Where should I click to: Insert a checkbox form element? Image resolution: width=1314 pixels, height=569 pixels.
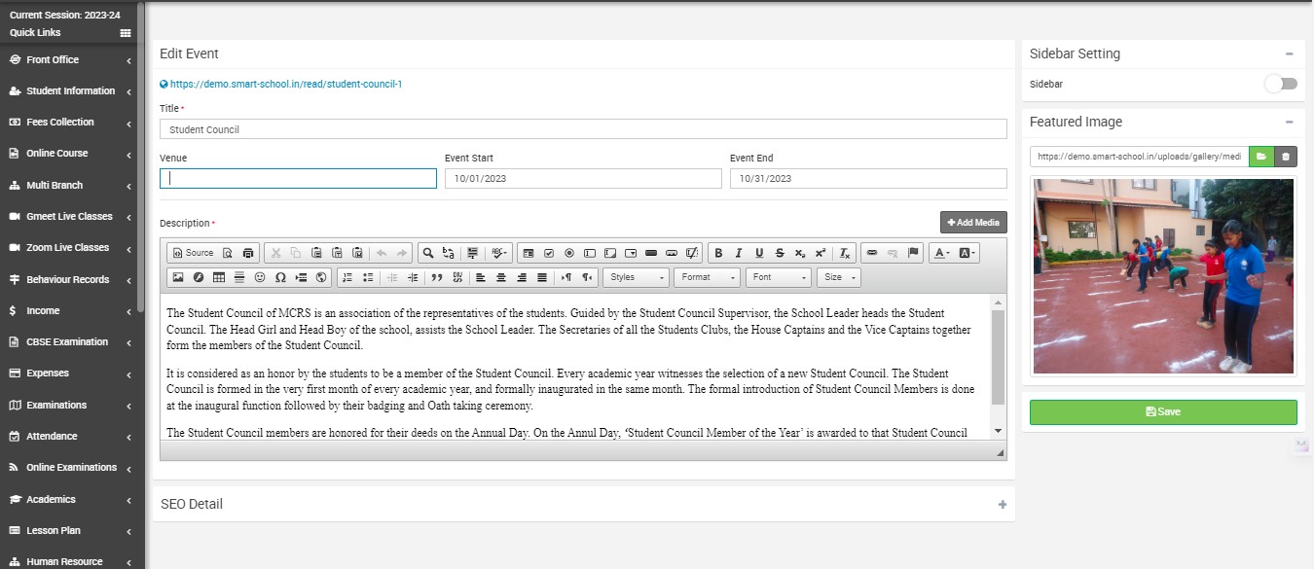[549, 253]
